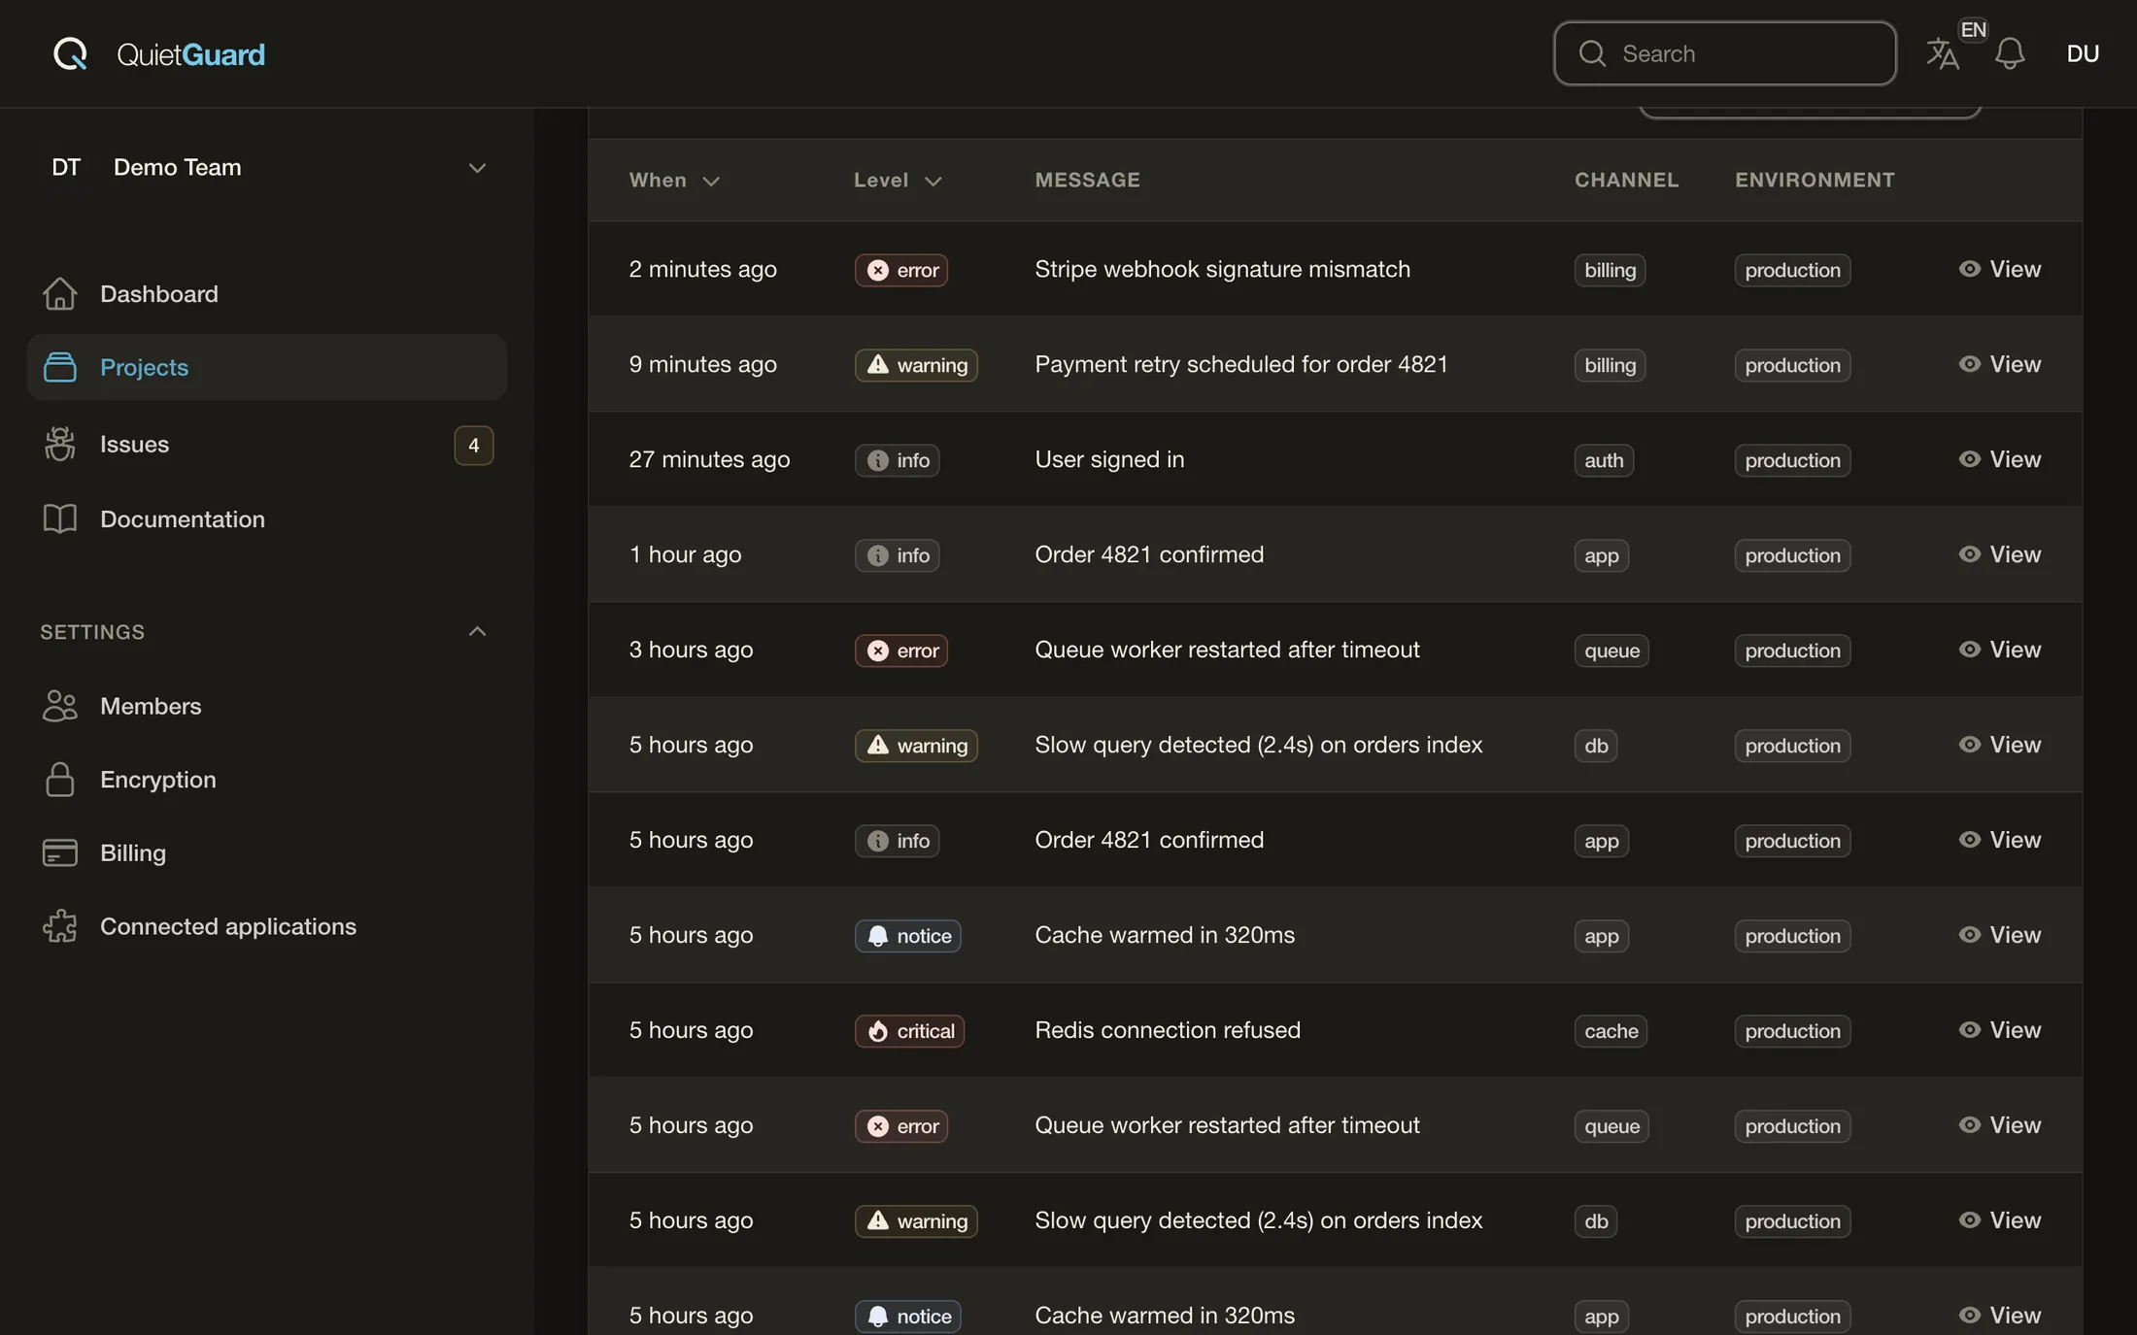Click the Documentation book icon

pos(60,518)
